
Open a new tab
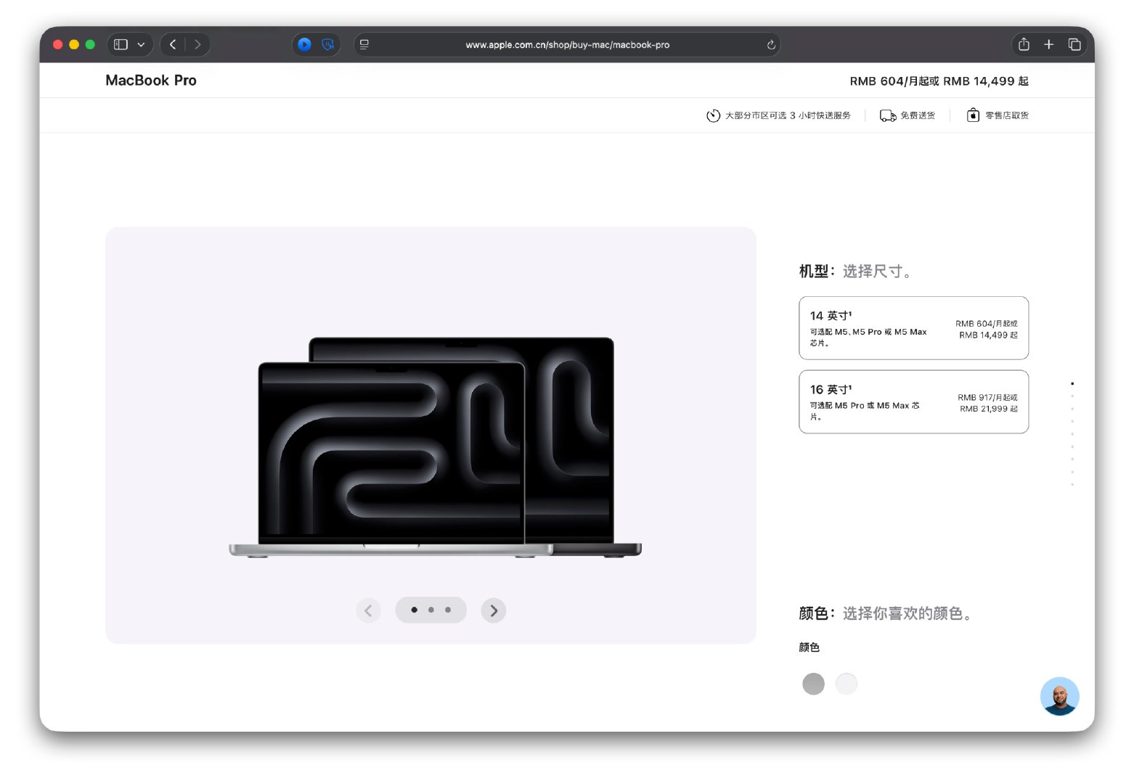coord(1048,44)
